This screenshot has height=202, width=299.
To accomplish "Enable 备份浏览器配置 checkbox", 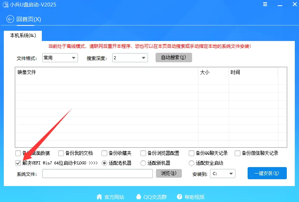I will [x=143, y=153].
